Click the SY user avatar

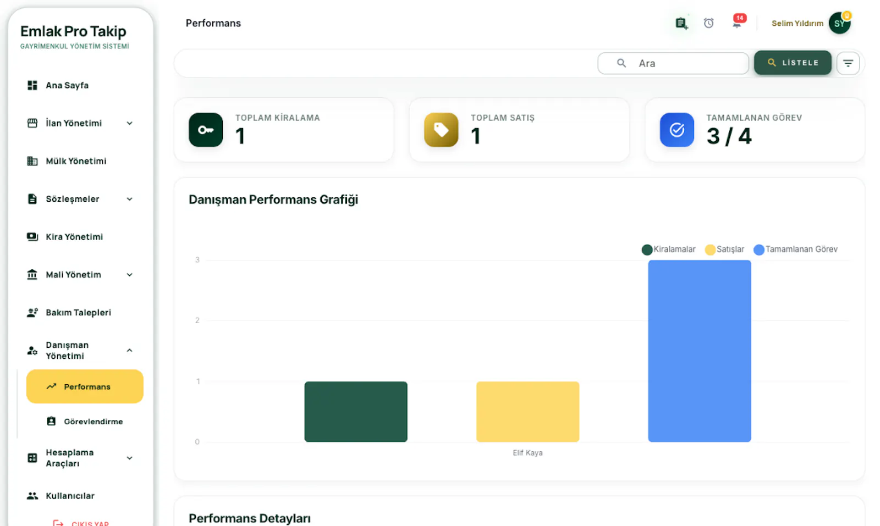(x=839, y=23)
